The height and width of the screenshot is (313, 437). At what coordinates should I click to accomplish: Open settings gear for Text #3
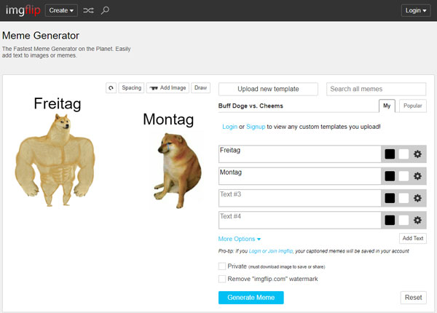[x=417, y=198]
